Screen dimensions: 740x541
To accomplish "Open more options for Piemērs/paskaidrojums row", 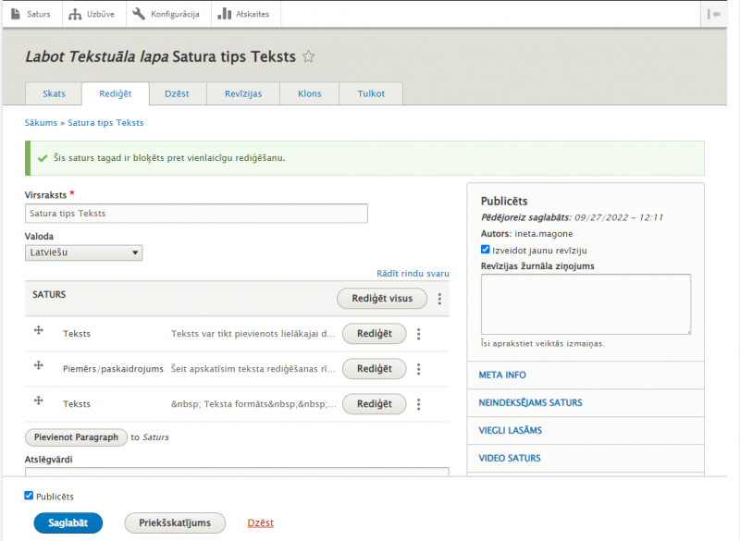I will pos(419,369).
